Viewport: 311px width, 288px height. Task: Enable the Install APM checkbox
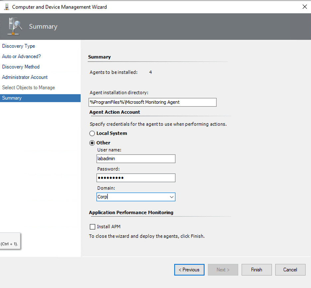click(92, 227)
